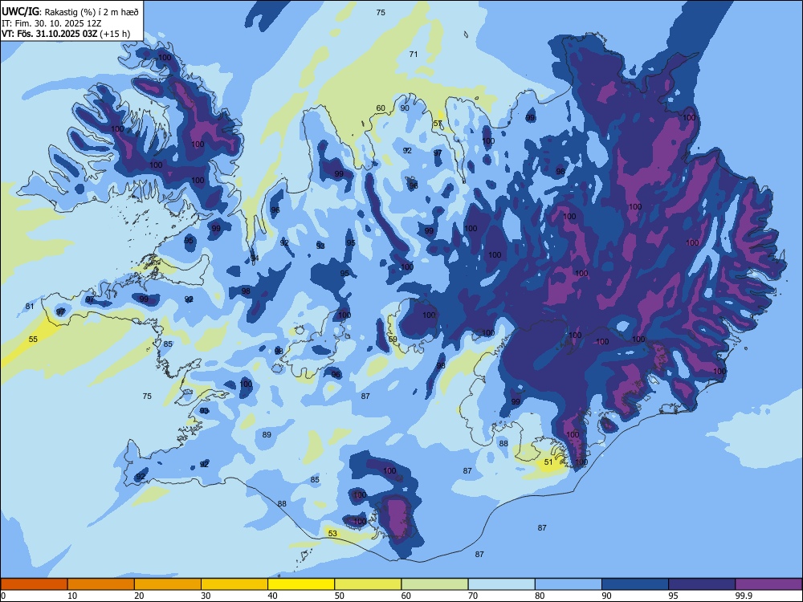The image size is (803, 602).
Task: Click the 'IT: Fim. 30. 10. 2025 12Z' line
Action: (x=51, y=23)
